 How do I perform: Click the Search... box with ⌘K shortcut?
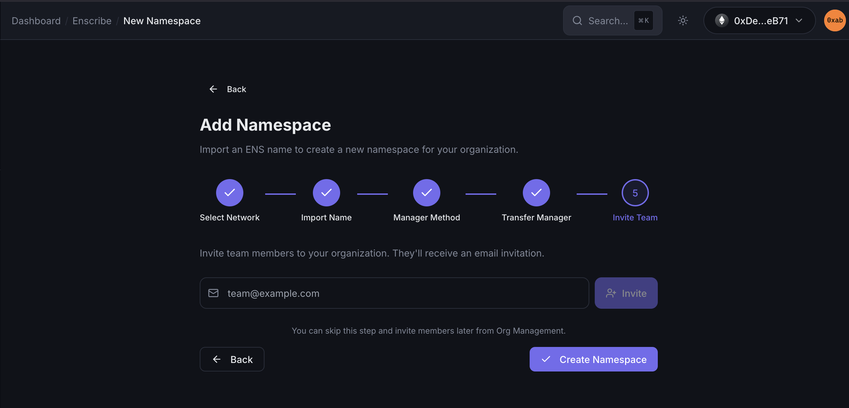(x=612, y=20)
